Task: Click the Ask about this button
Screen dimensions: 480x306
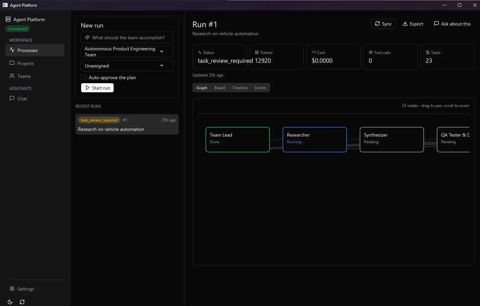Action: (x=452, y=24)
